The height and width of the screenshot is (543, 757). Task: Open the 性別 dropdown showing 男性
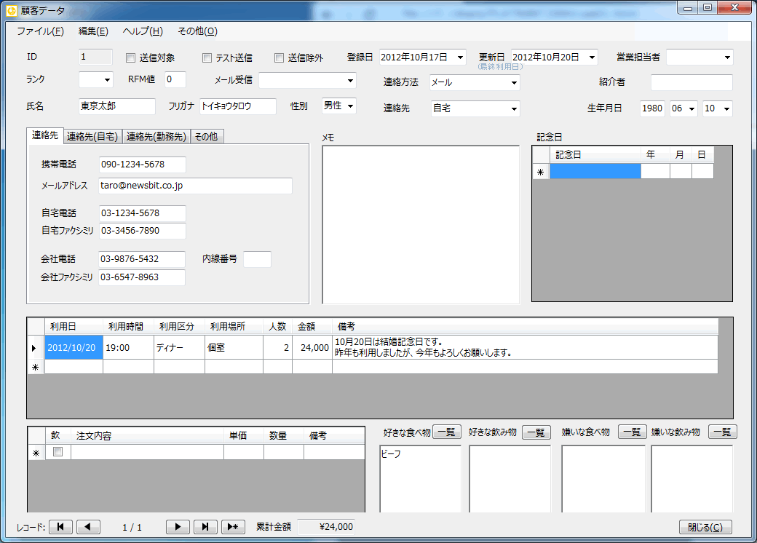click(x=351, y=106)
